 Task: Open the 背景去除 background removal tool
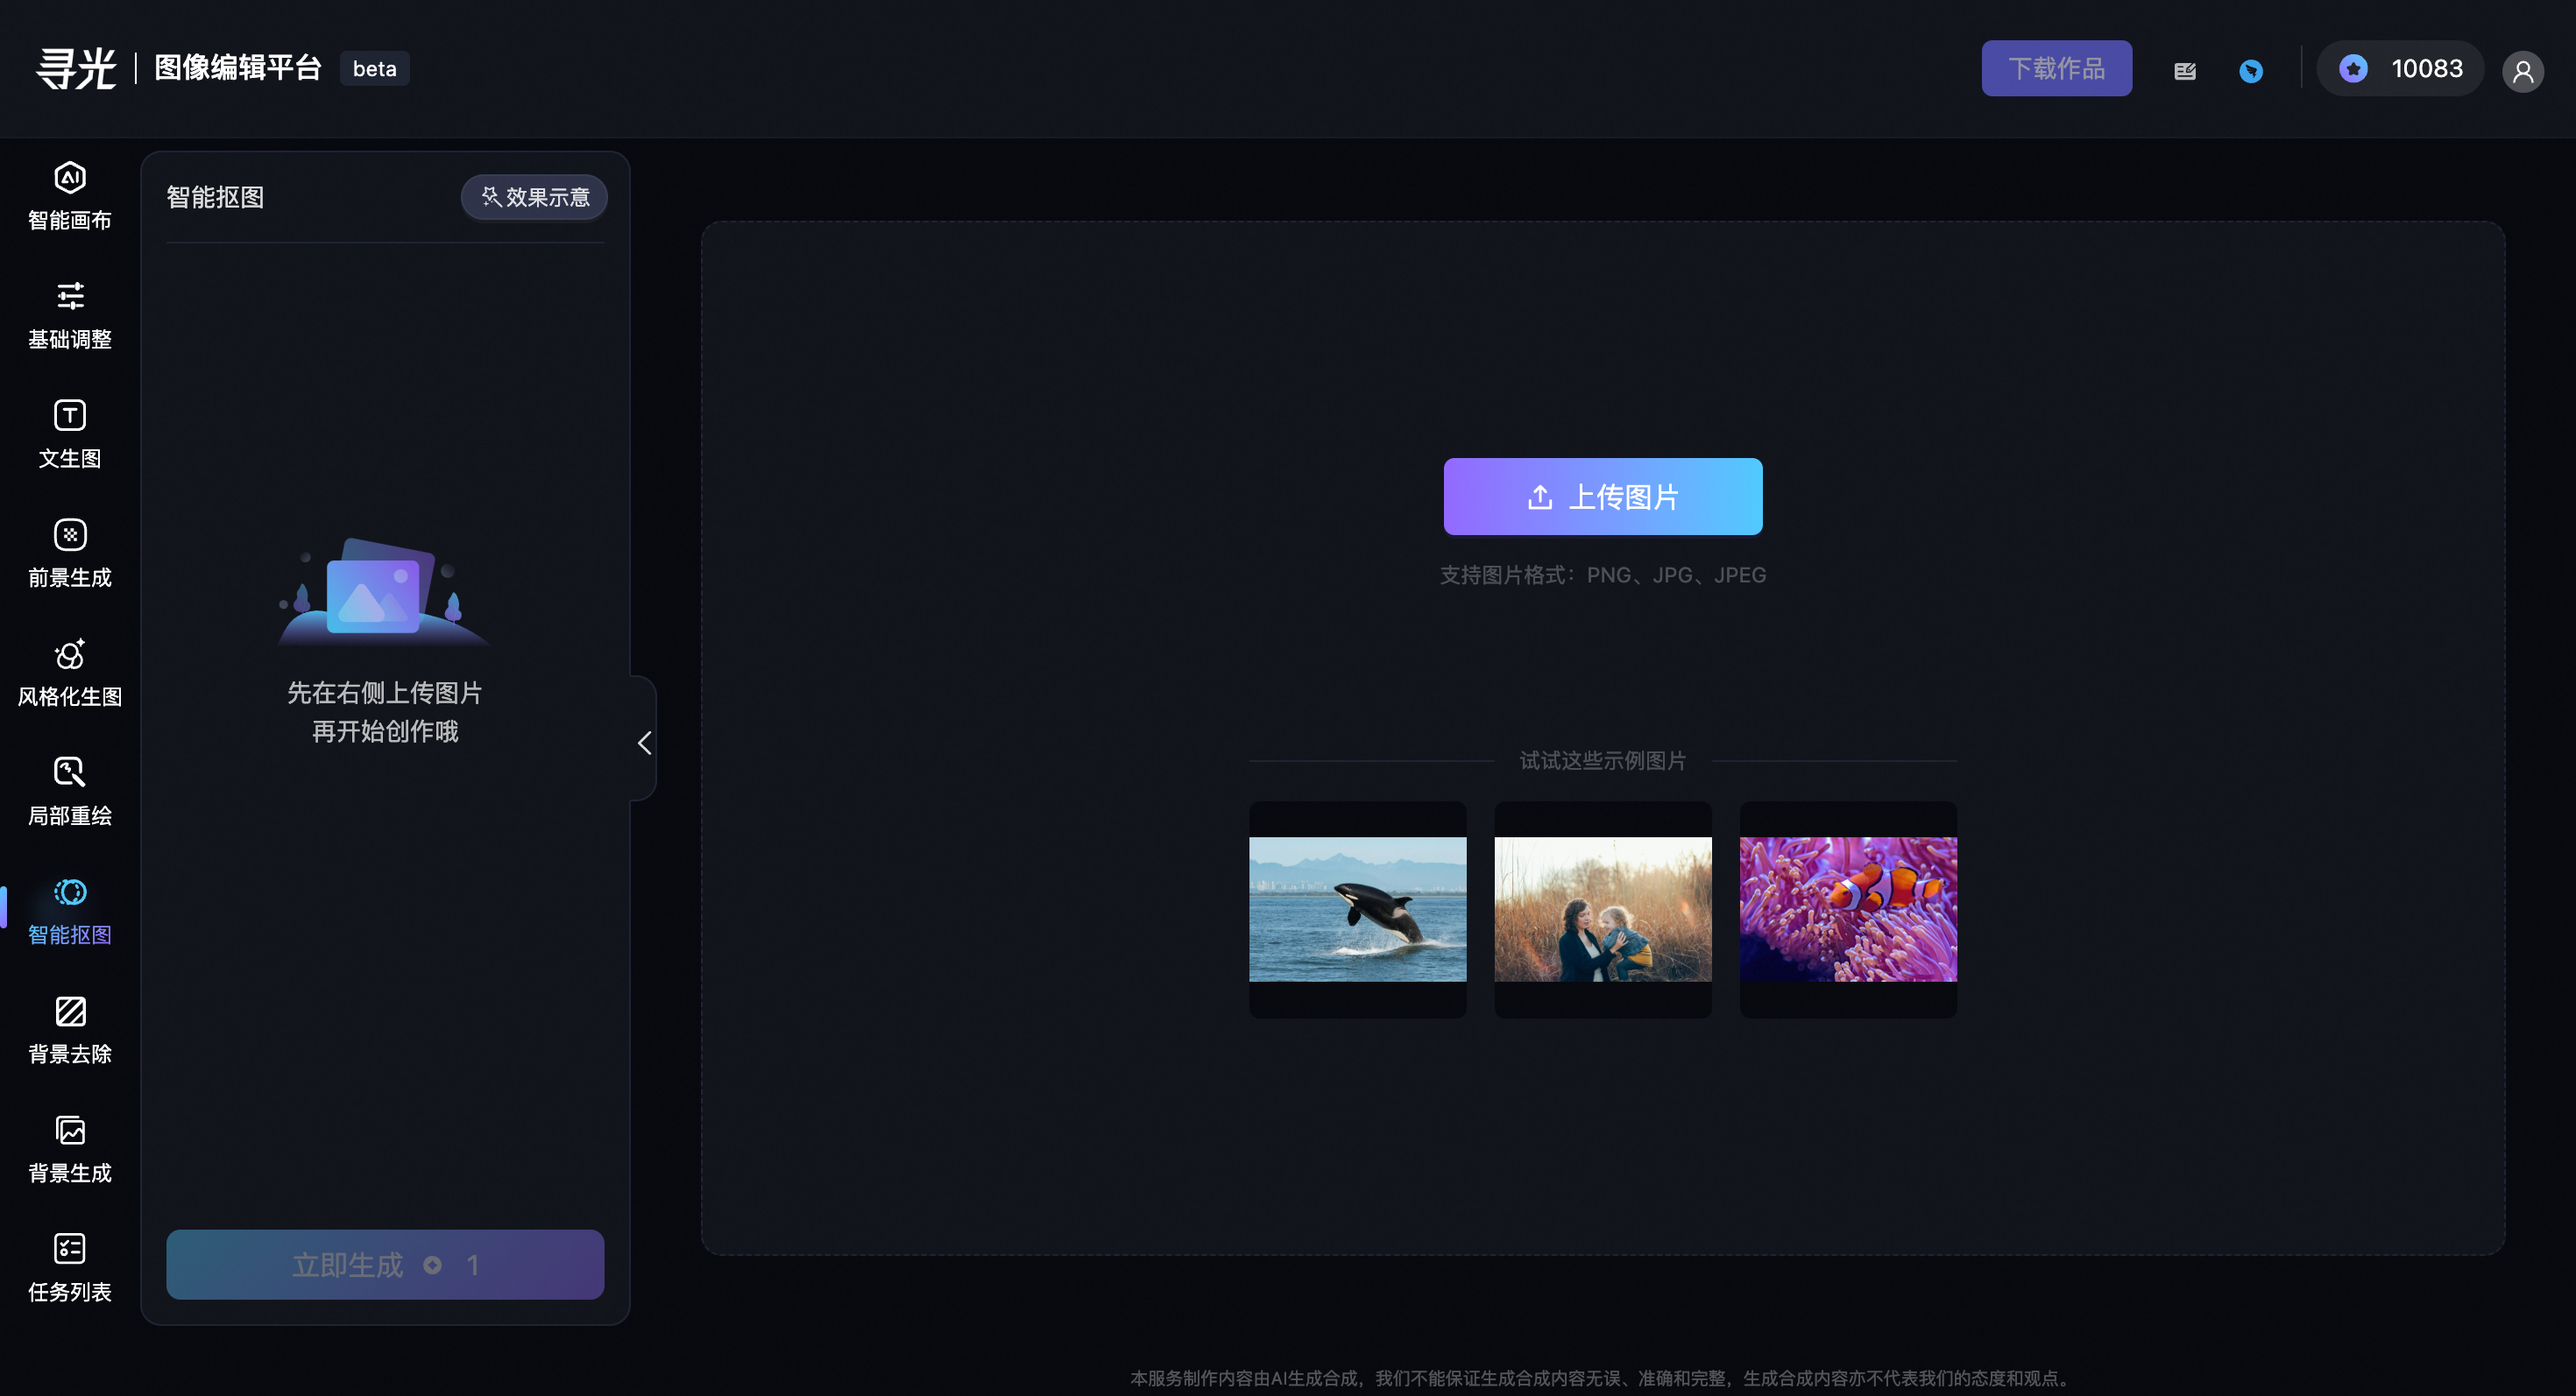pos(70,1029)
